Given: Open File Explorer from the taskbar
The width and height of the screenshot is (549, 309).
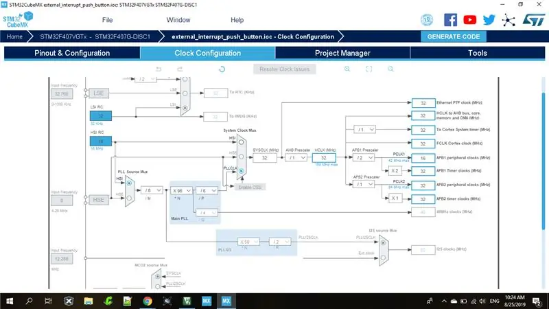Looking at the screenshot, I should (89, 301).
